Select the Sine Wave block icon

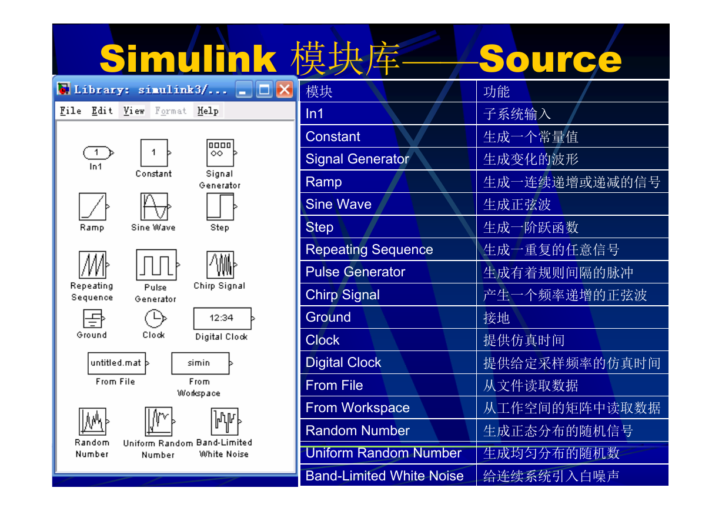pos(155,207)
